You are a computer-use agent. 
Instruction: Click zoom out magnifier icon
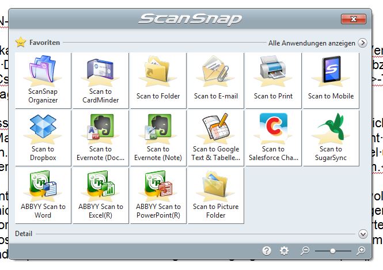tap(305, 250)
